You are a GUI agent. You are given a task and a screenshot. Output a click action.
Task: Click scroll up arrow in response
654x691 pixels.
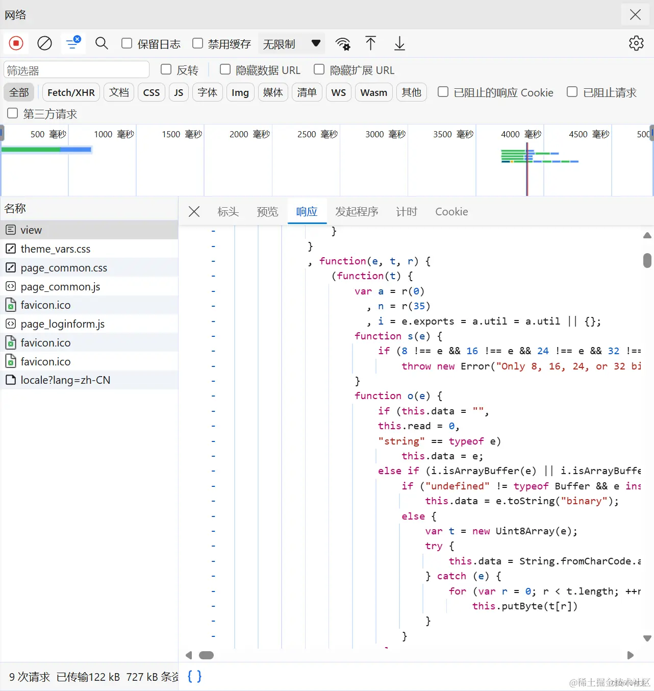click(x=647, y=235)
